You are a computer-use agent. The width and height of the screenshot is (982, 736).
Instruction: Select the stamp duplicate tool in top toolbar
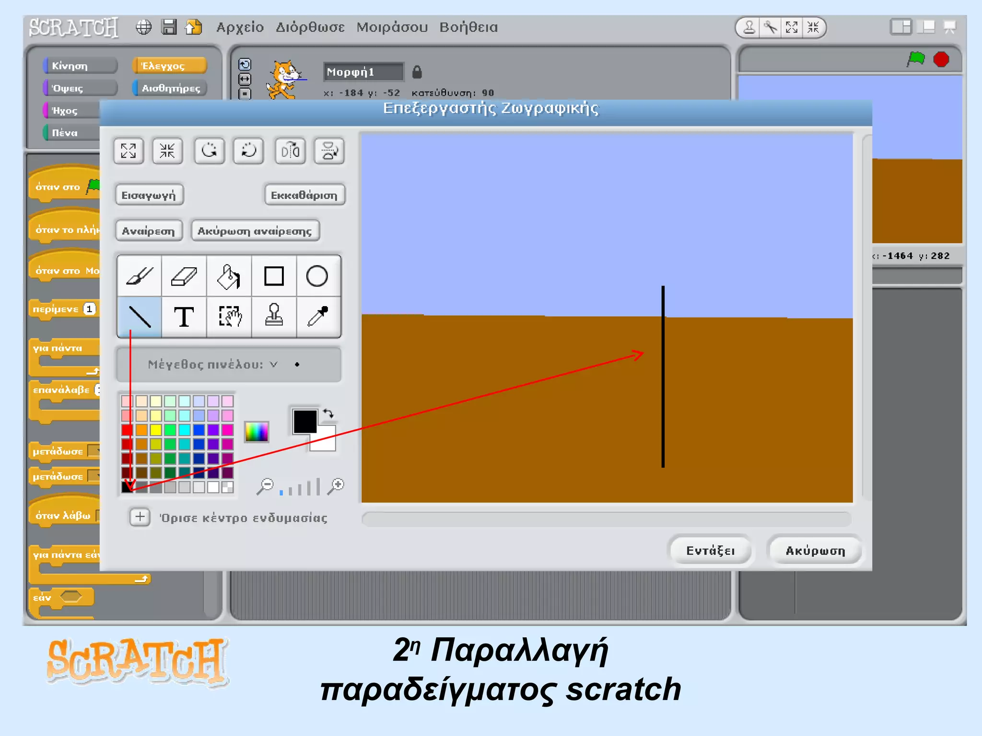tap(749, 27)
